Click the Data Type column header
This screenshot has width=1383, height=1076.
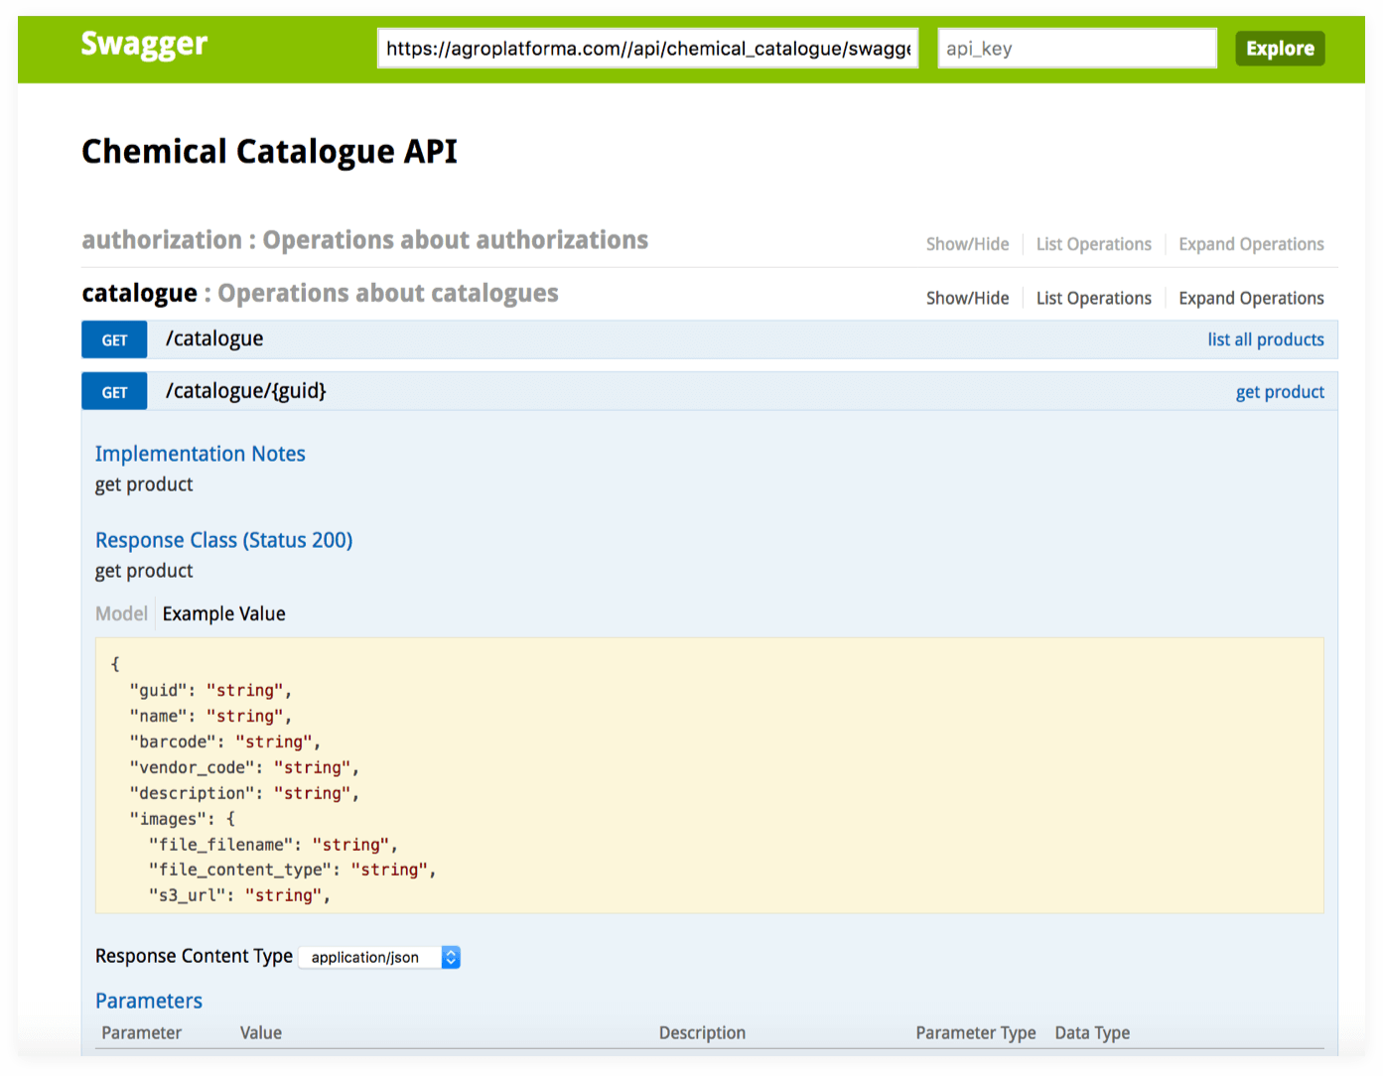pos(1092,1032)
